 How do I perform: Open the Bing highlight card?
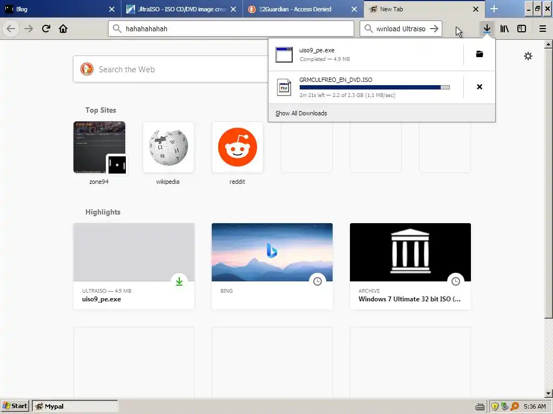click(x=272, y=266)
